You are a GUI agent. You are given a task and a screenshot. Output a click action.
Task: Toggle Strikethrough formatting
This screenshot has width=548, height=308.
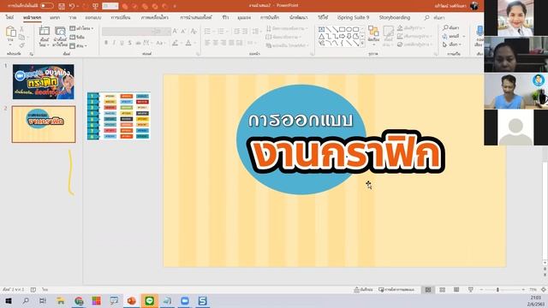coord(138,43)
